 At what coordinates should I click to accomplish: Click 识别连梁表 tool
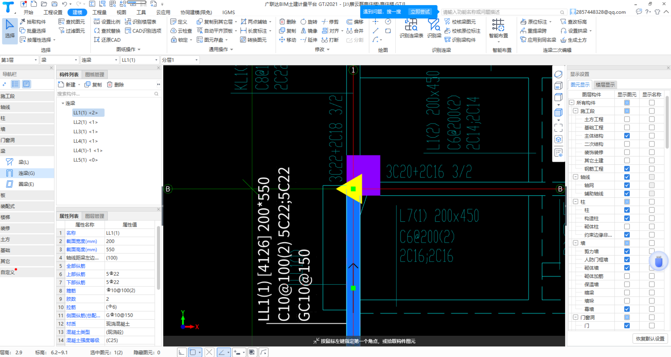pos(411,28)
